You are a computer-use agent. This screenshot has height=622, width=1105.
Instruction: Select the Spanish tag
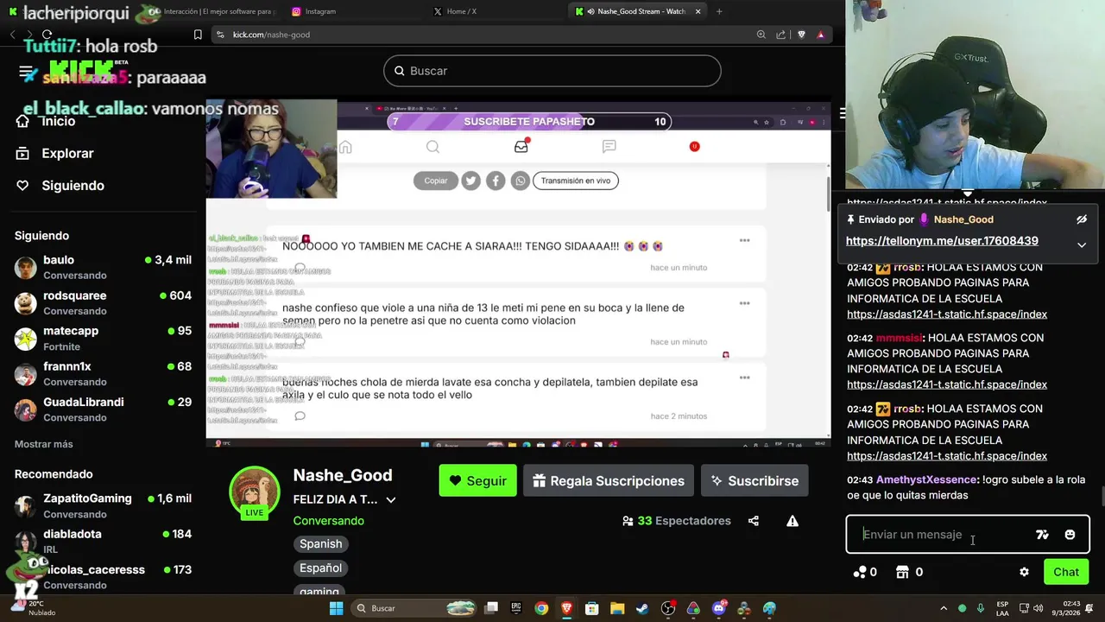pyautogui.click(x=320, y=544)
